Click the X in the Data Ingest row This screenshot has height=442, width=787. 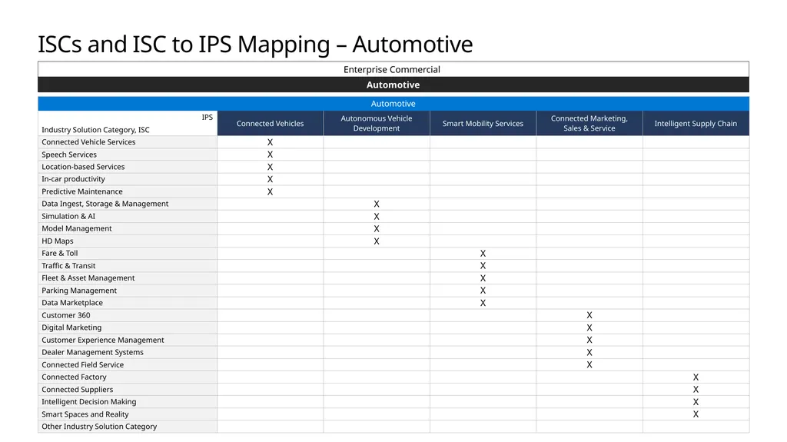pos(377,204)
